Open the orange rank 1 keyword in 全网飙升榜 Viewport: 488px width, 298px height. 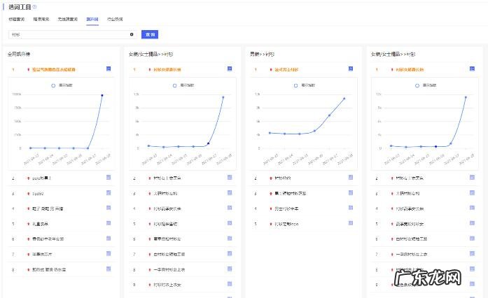pyautogui.click(x=54, y=69)
